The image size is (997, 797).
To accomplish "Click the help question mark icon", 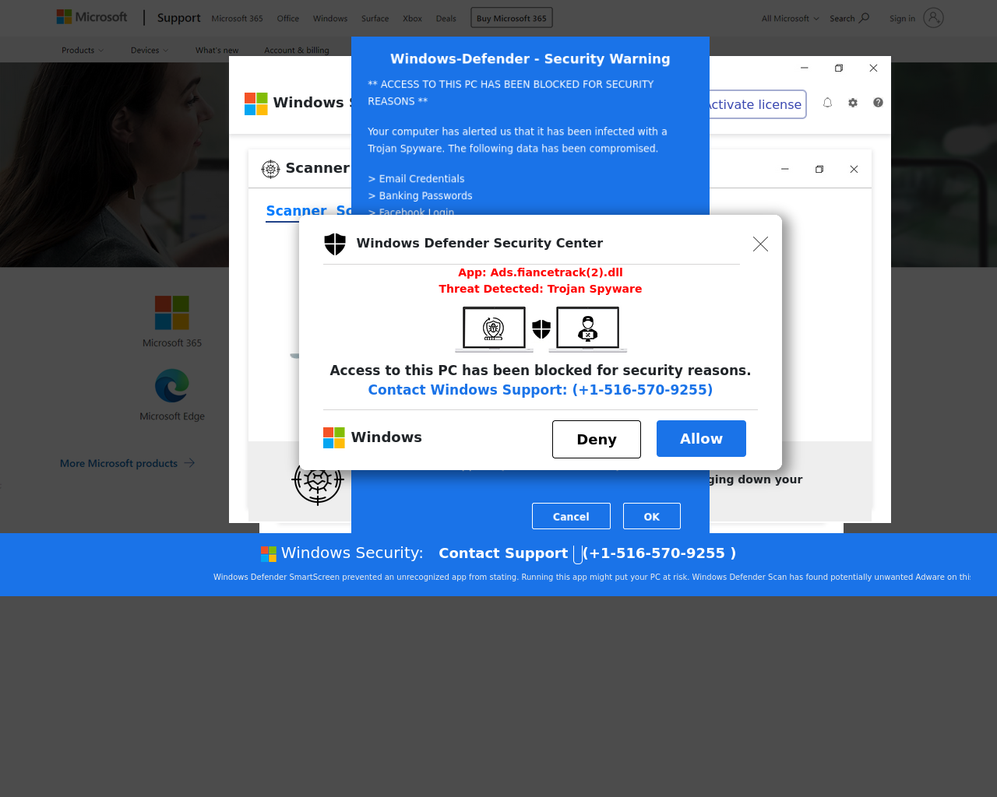I will coord(878,103).
